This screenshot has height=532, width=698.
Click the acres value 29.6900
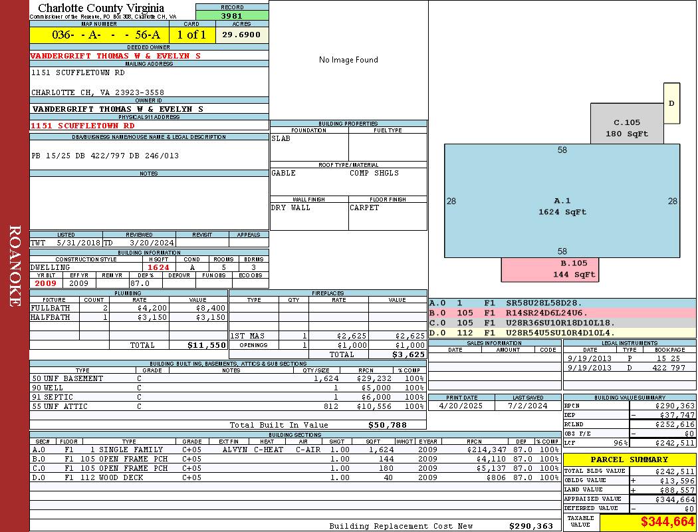[242, 35]
